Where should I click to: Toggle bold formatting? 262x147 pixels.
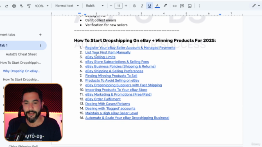[x=134, y=6]
